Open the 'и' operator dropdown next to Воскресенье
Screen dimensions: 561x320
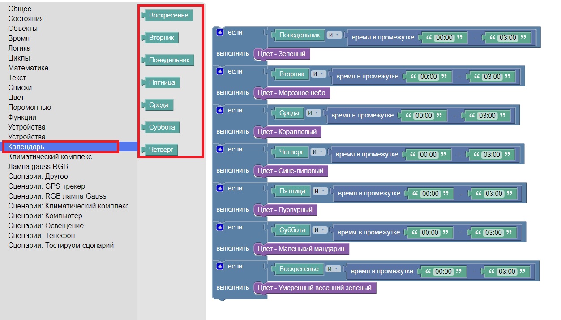pyautogui.click(x=333, y=269)
